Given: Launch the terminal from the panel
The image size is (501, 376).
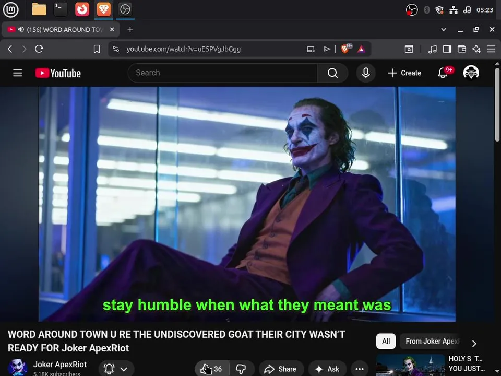Looking at the screenshot, I should (61, 9).
